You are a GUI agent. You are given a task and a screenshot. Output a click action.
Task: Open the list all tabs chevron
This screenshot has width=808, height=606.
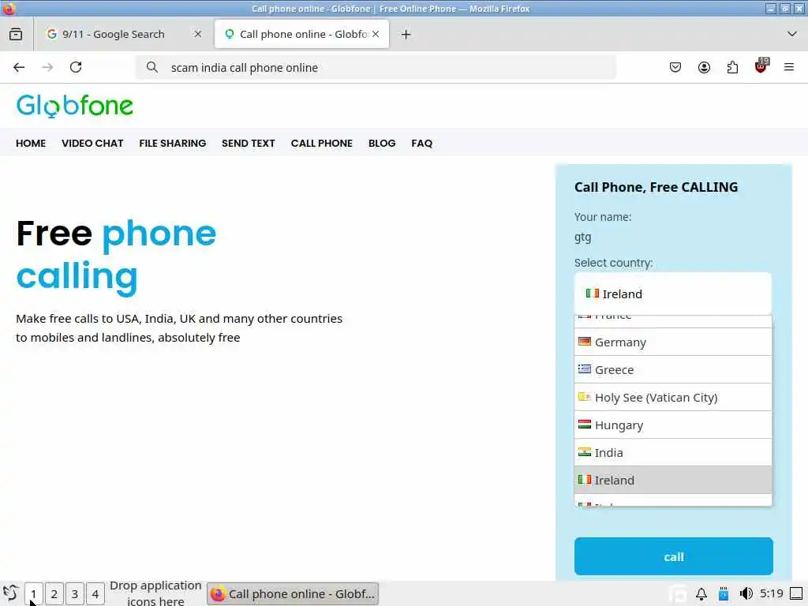coord(792,34)
